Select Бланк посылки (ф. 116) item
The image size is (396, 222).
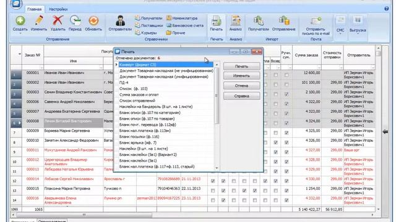click(166, 137)
